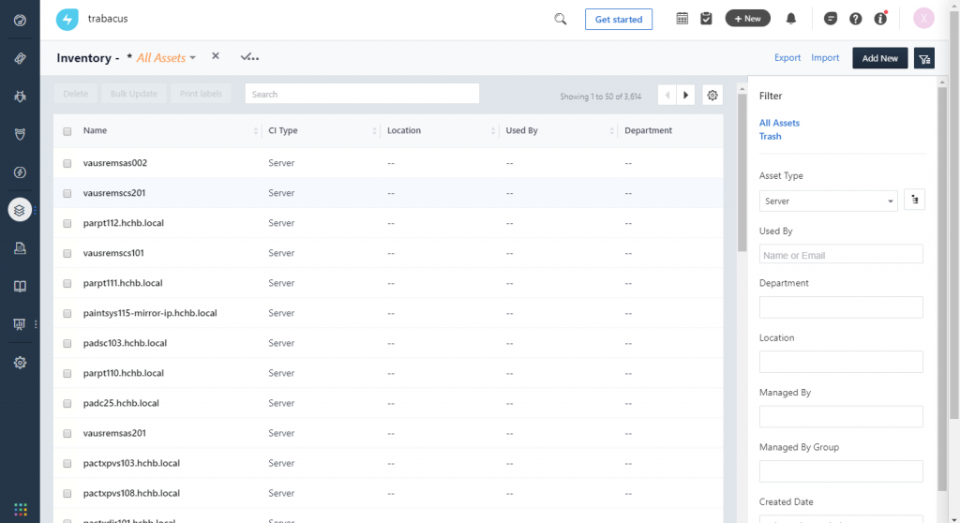Click the filter toggle icon beside Add New
Image resolution: width=960 pixels, height=523 pixels.
click(x=924, y=58)
